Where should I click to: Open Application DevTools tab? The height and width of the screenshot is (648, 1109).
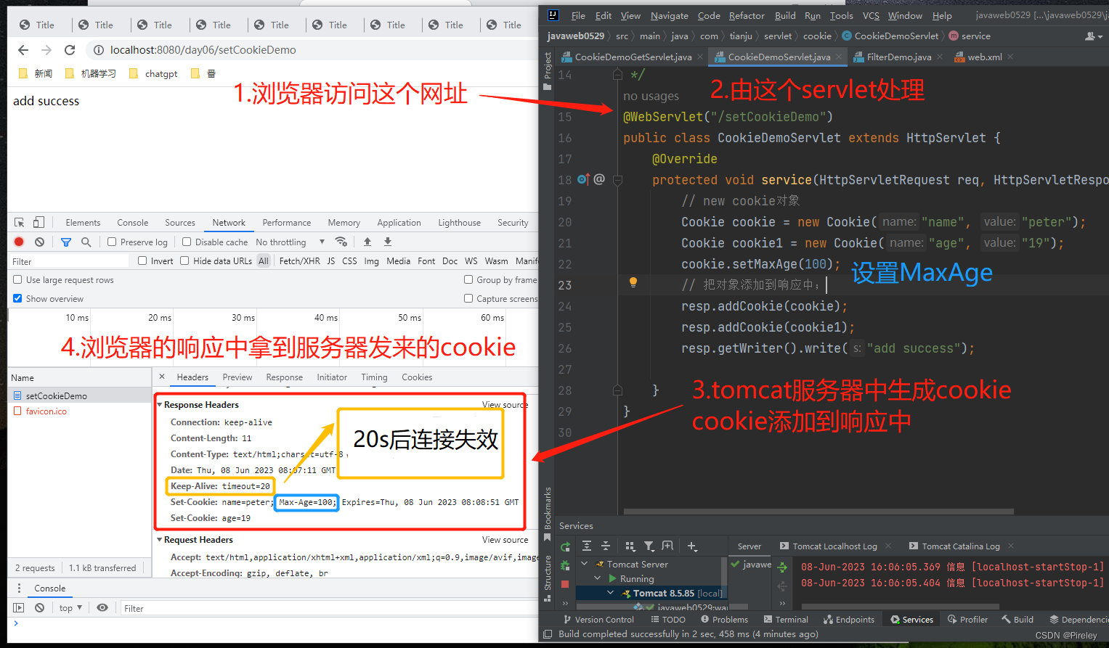pyautogui.click(x=399, y=223)
